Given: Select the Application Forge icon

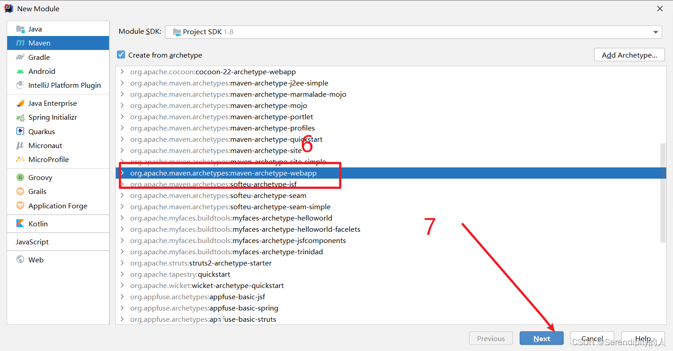Looking at the screenshot, I should point(20,206).
